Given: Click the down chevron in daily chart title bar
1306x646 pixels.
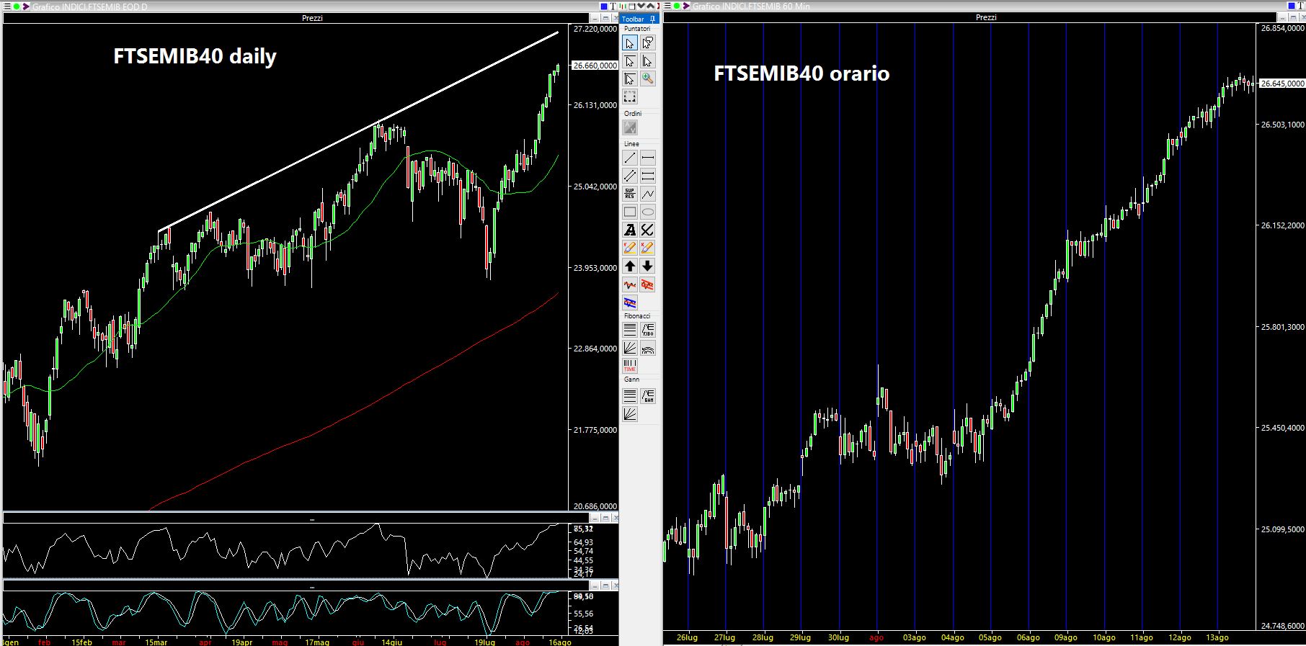Looking at the screenshot, I should [641, 6].
